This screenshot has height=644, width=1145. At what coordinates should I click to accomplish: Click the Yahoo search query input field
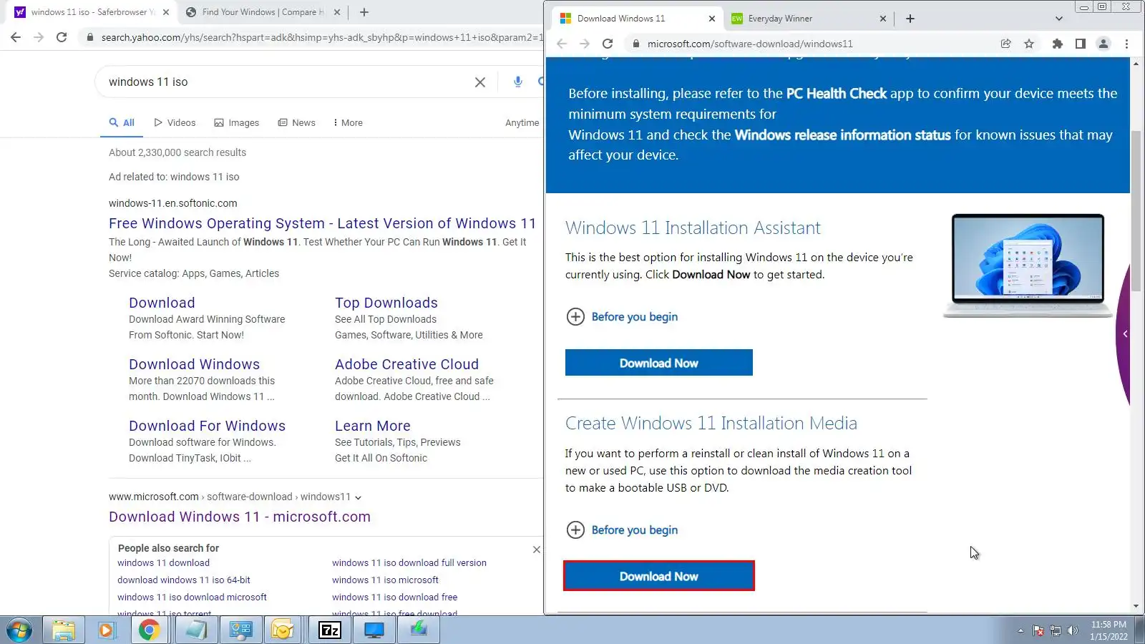pyautogui.click(x=286, y=82)
